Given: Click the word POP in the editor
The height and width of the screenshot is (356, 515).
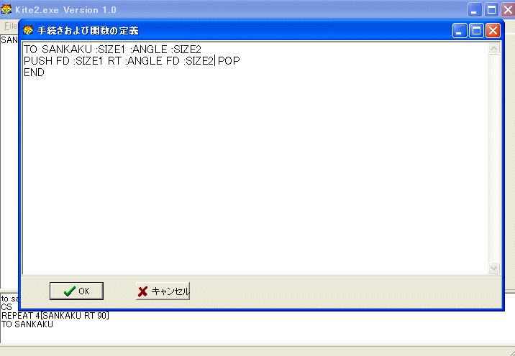Looking at the screenshot, I should click(x=229, y=61).
